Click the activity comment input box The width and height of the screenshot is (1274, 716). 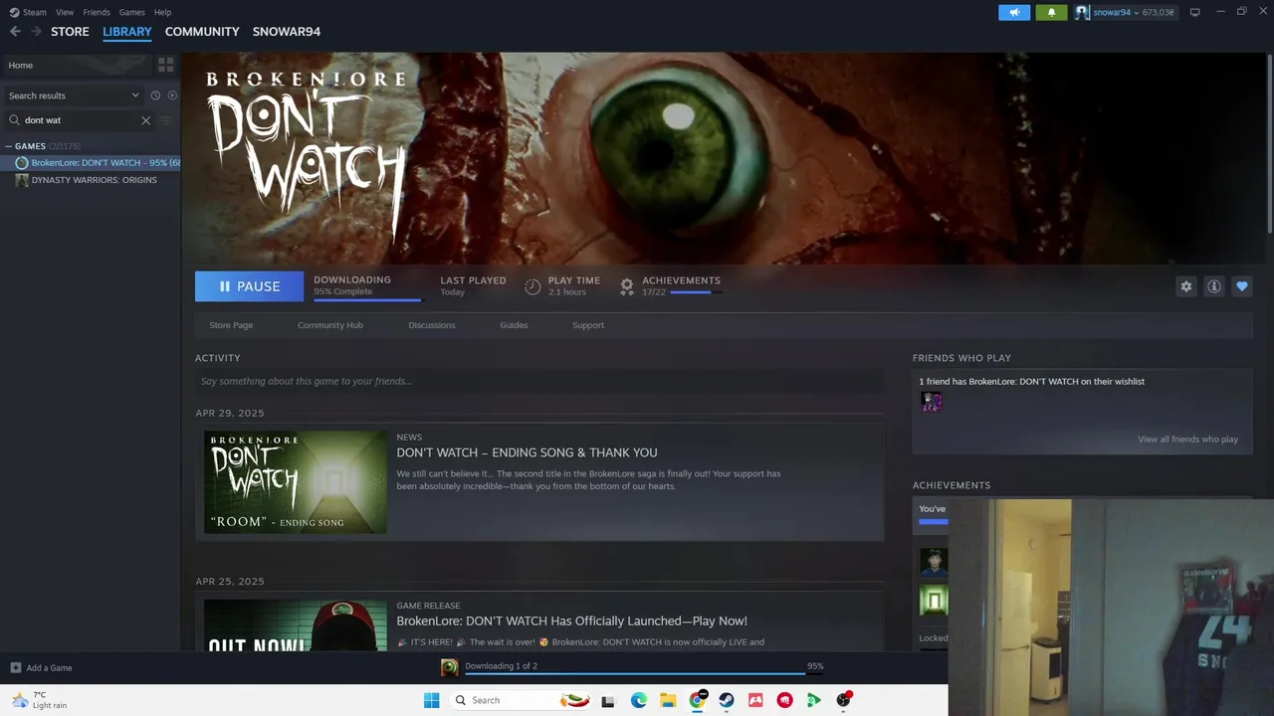click(x=538, y=381)
